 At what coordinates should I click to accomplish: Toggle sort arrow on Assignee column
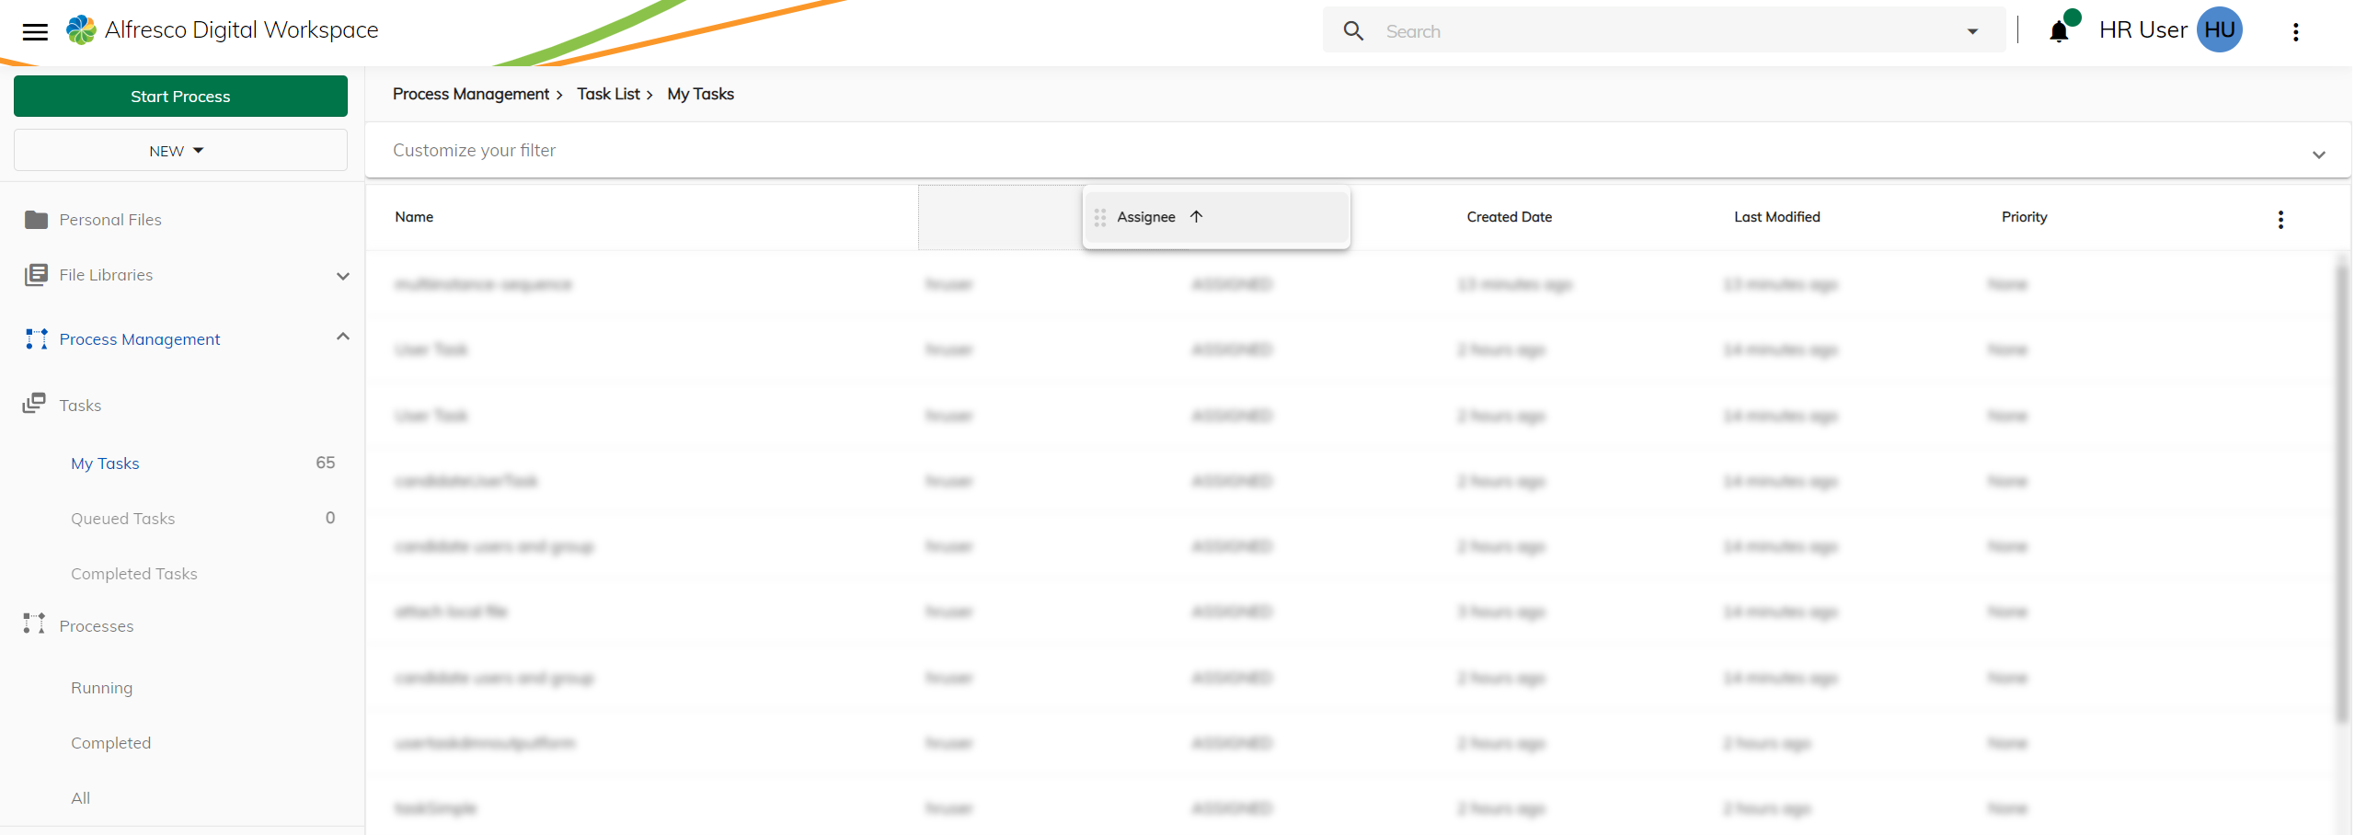pos(1196,217)
